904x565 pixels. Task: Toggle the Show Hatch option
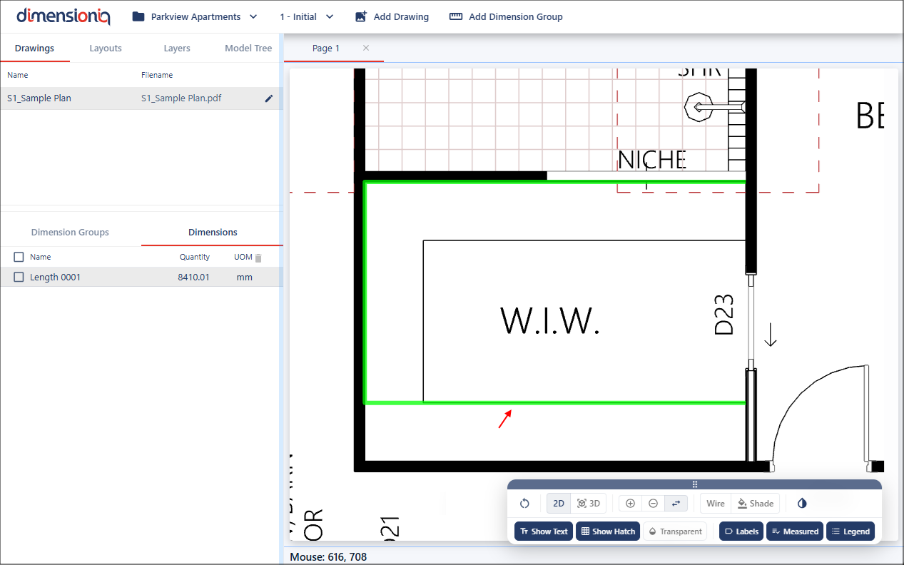[608, 531]
